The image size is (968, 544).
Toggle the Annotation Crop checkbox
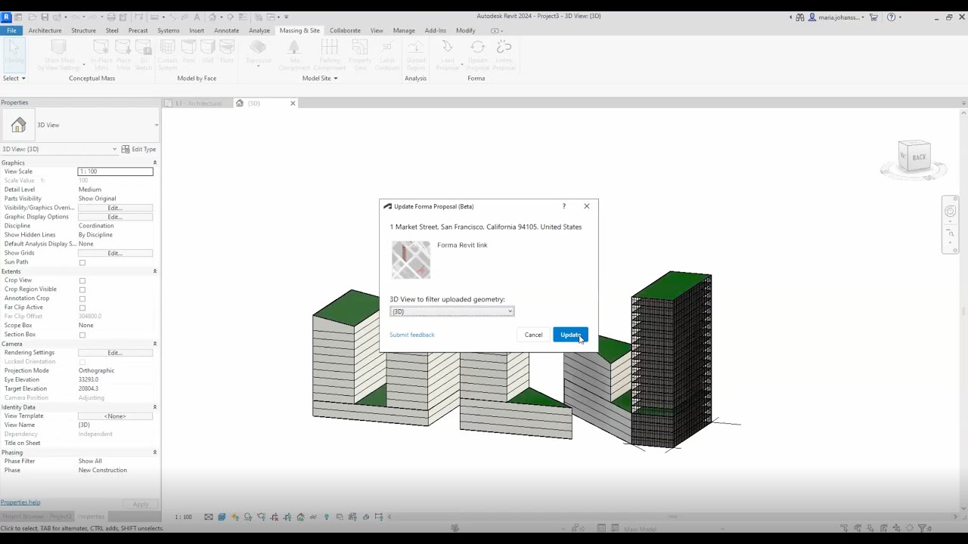point(82,298)
